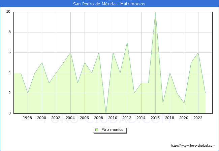This screenshot has height=151, width=219.
Task: Select the 2016 peak data point
Action: pyautogui.click(x=155, y=12)
